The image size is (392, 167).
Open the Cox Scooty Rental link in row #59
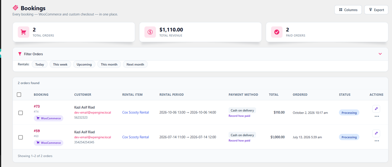click(136, 137)
